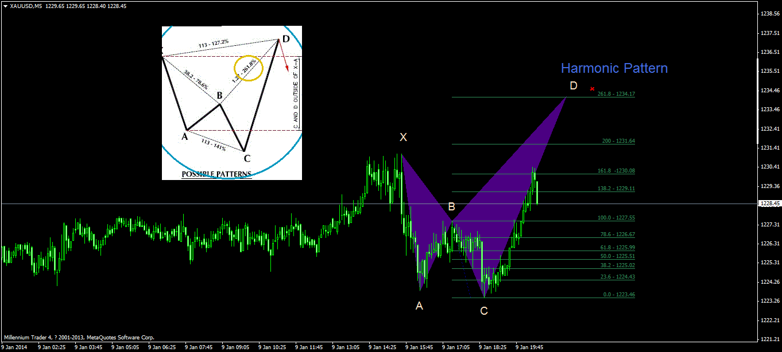This screenshot has height=352, width=782.
Task: Select Fibonacci level 100.0 - 1227.55
Action: pos(616,218)
